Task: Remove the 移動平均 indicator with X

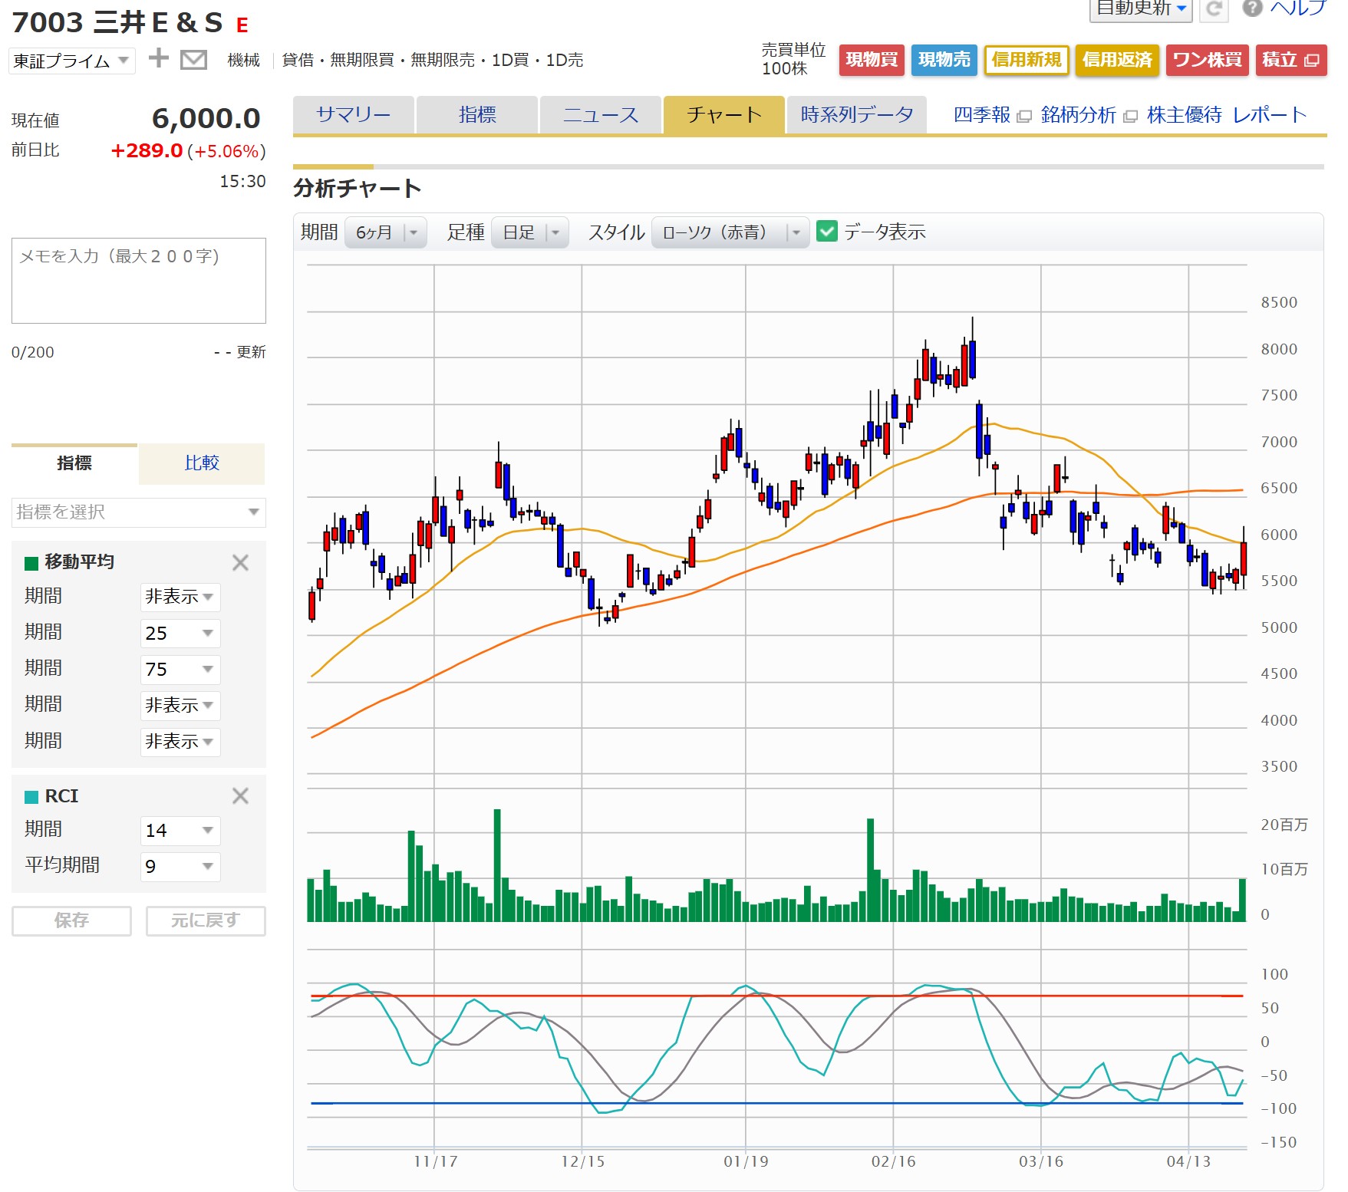Action: coord(240,563)
